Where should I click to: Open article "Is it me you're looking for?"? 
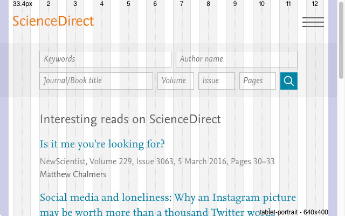coord(102,144)
